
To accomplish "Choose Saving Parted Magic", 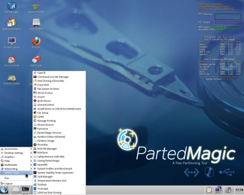I will click(59, 161).
